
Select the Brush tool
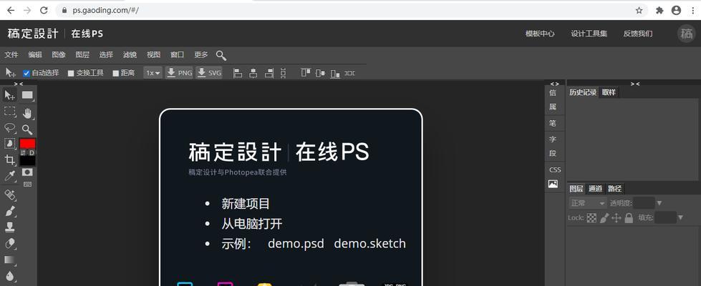(x=10, y=211)
